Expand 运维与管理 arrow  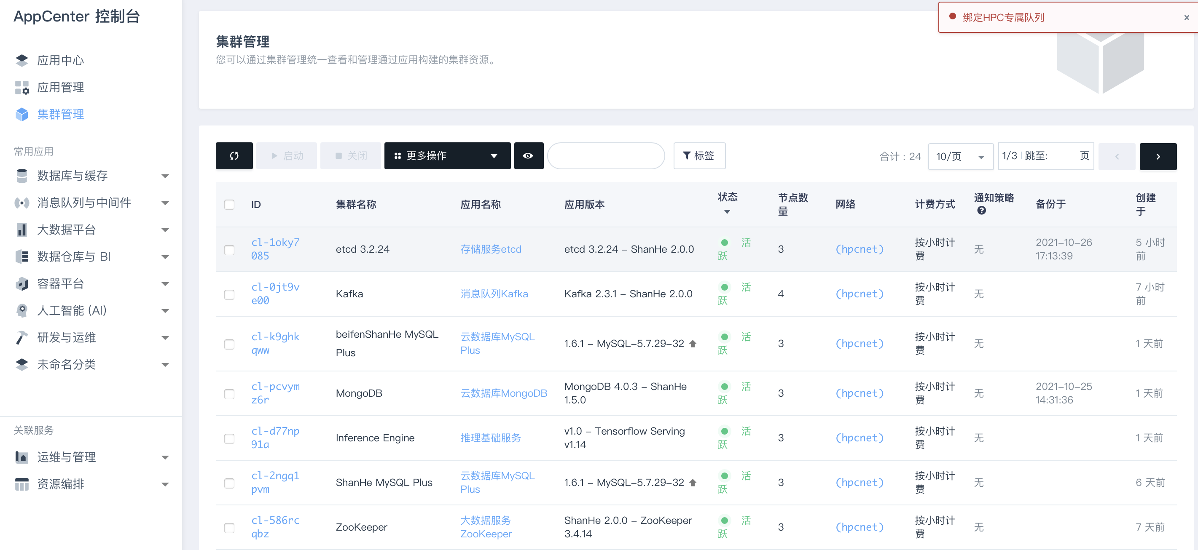[165, 457]
